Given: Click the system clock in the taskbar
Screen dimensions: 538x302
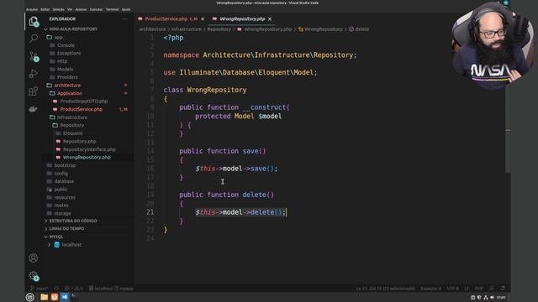Looking at the screenshot, I should tap(501, 297).
